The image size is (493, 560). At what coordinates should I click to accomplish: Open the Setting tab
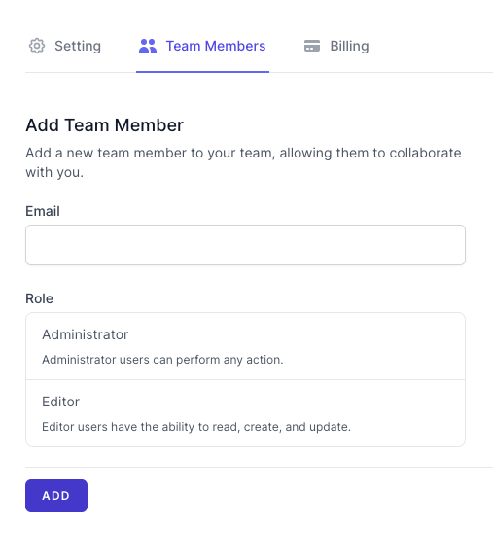pos(64,46)
